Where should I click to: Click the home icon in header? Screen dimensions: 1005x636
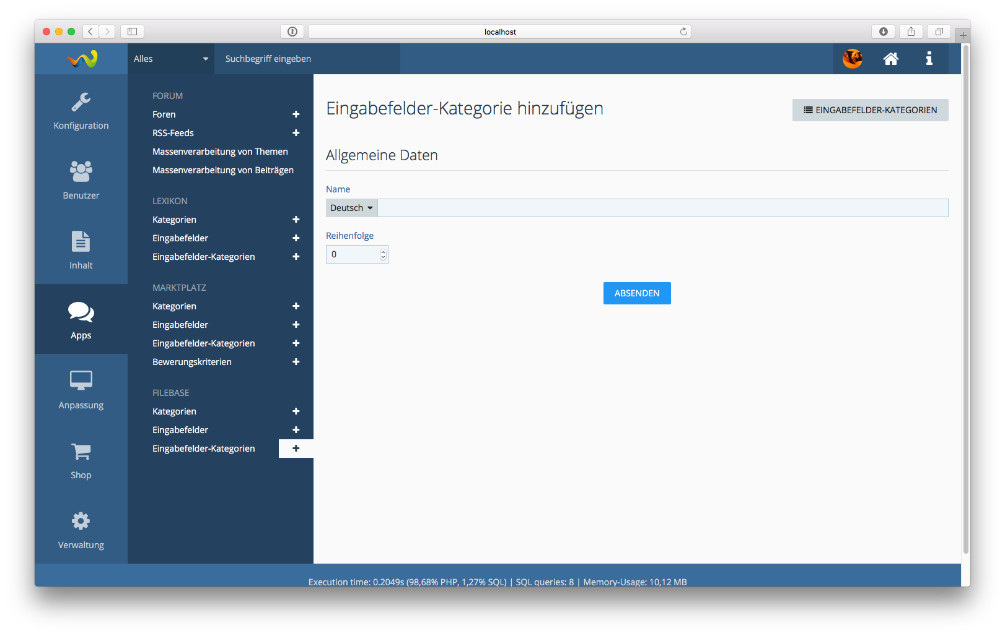tap(890, 59)
